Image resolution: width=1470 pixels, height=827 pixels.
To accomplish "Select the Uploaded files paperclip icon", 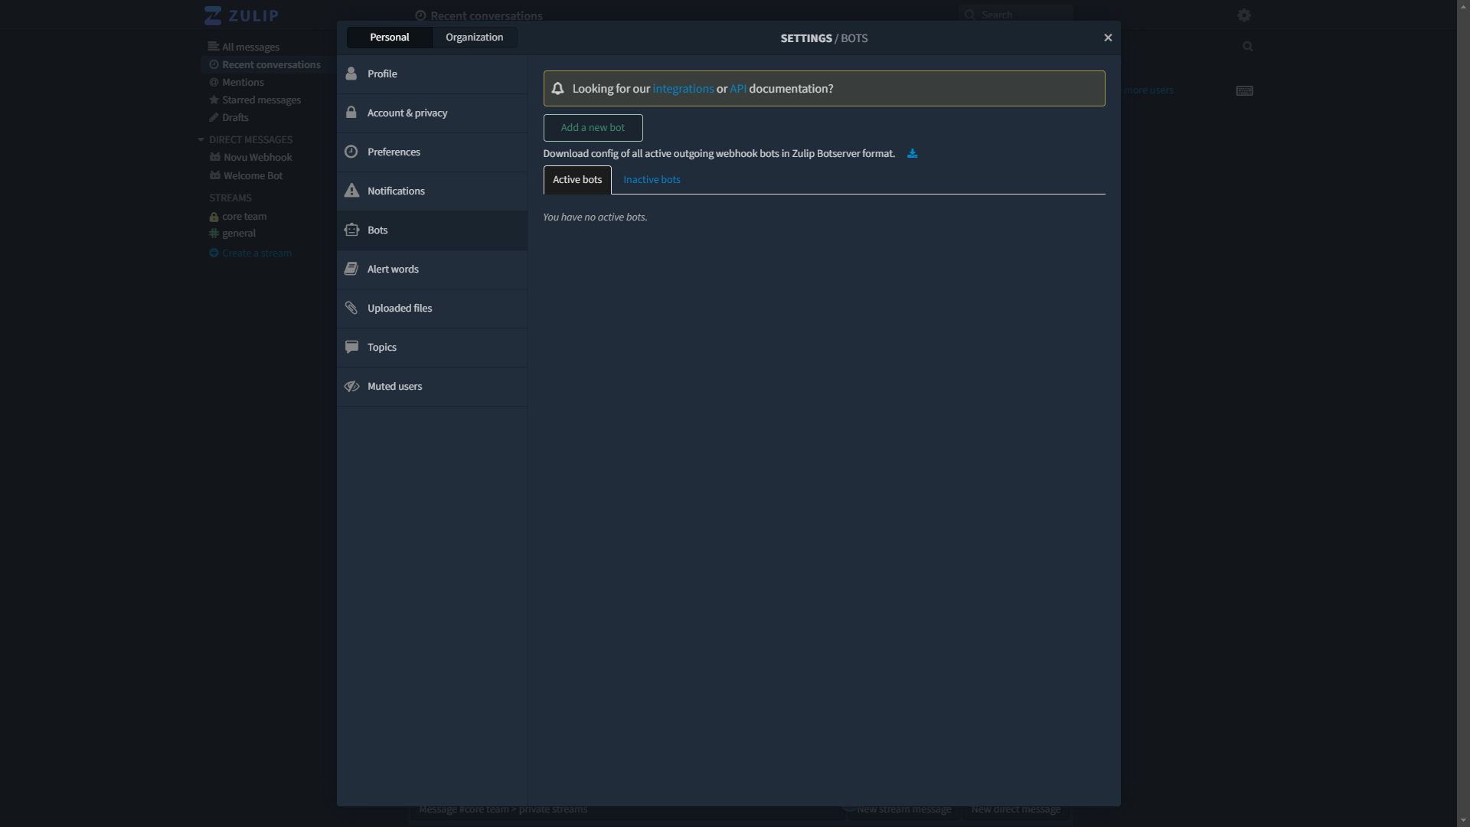I will tap(352, 308).
